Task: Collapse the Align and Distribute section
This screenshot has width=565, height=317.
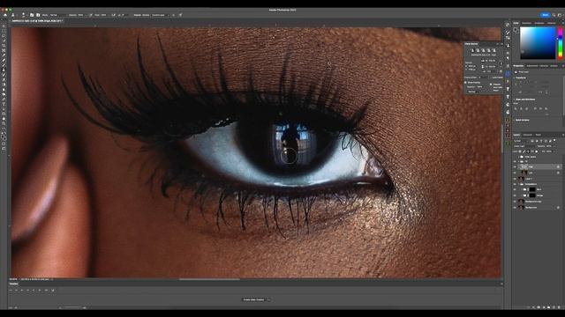Action: point(515,100)
